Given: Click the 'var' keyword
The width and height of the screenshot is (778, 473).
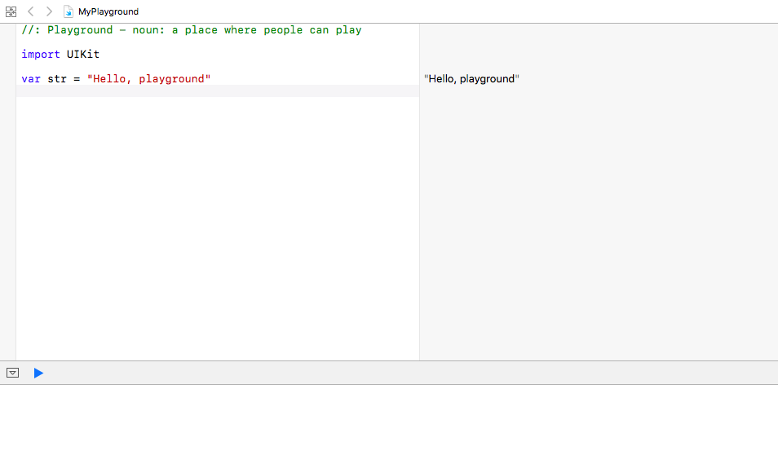Looking at the screenshot, I should tap(31, 79).
